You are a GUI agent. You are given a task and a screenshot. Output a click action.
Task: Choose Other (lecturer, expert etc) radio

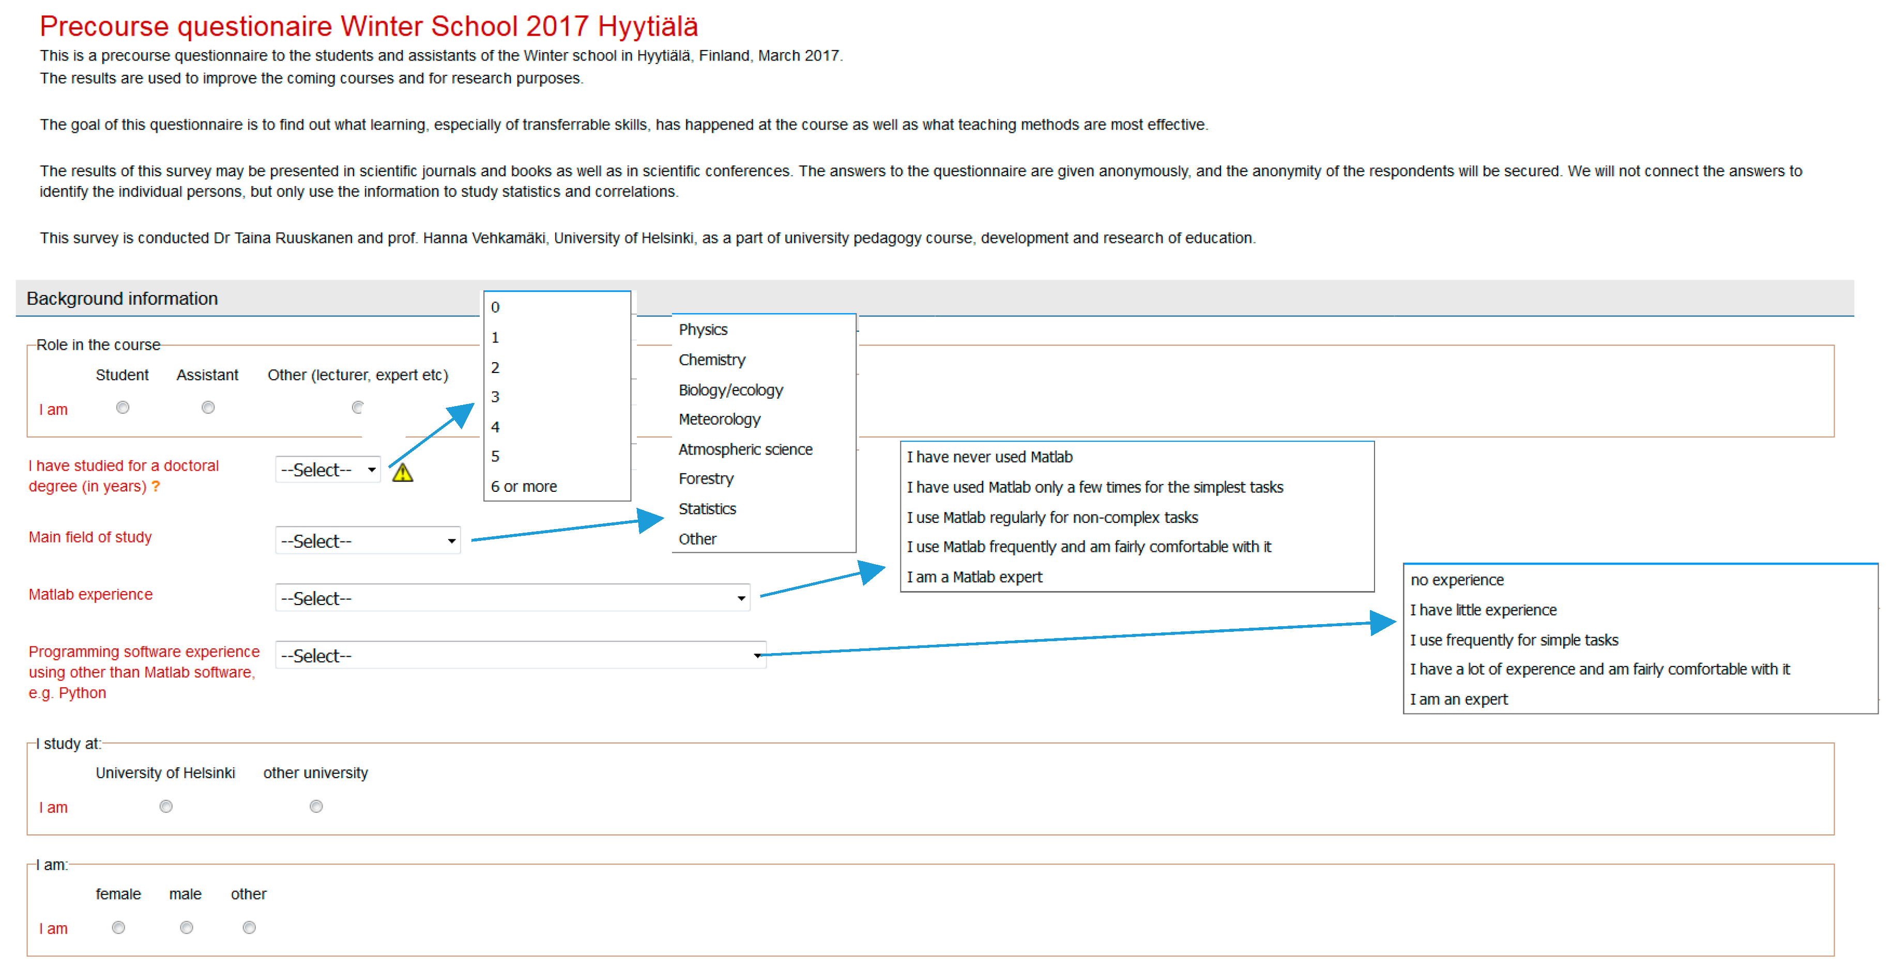(x=358, y=408)
